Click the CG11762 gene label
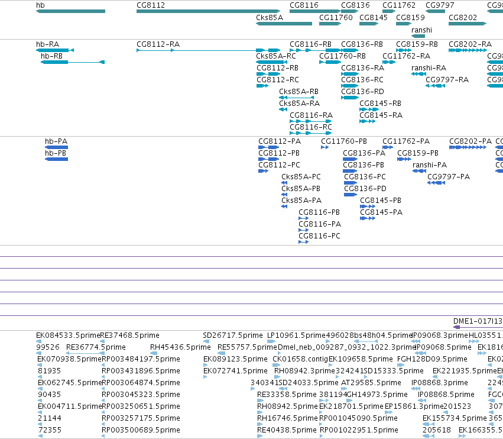Viewport: 503px width, 439px height. tap(399, 5)
